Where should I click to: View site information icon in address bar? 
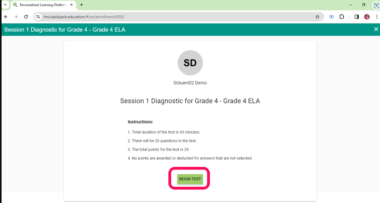click(38, 17)
